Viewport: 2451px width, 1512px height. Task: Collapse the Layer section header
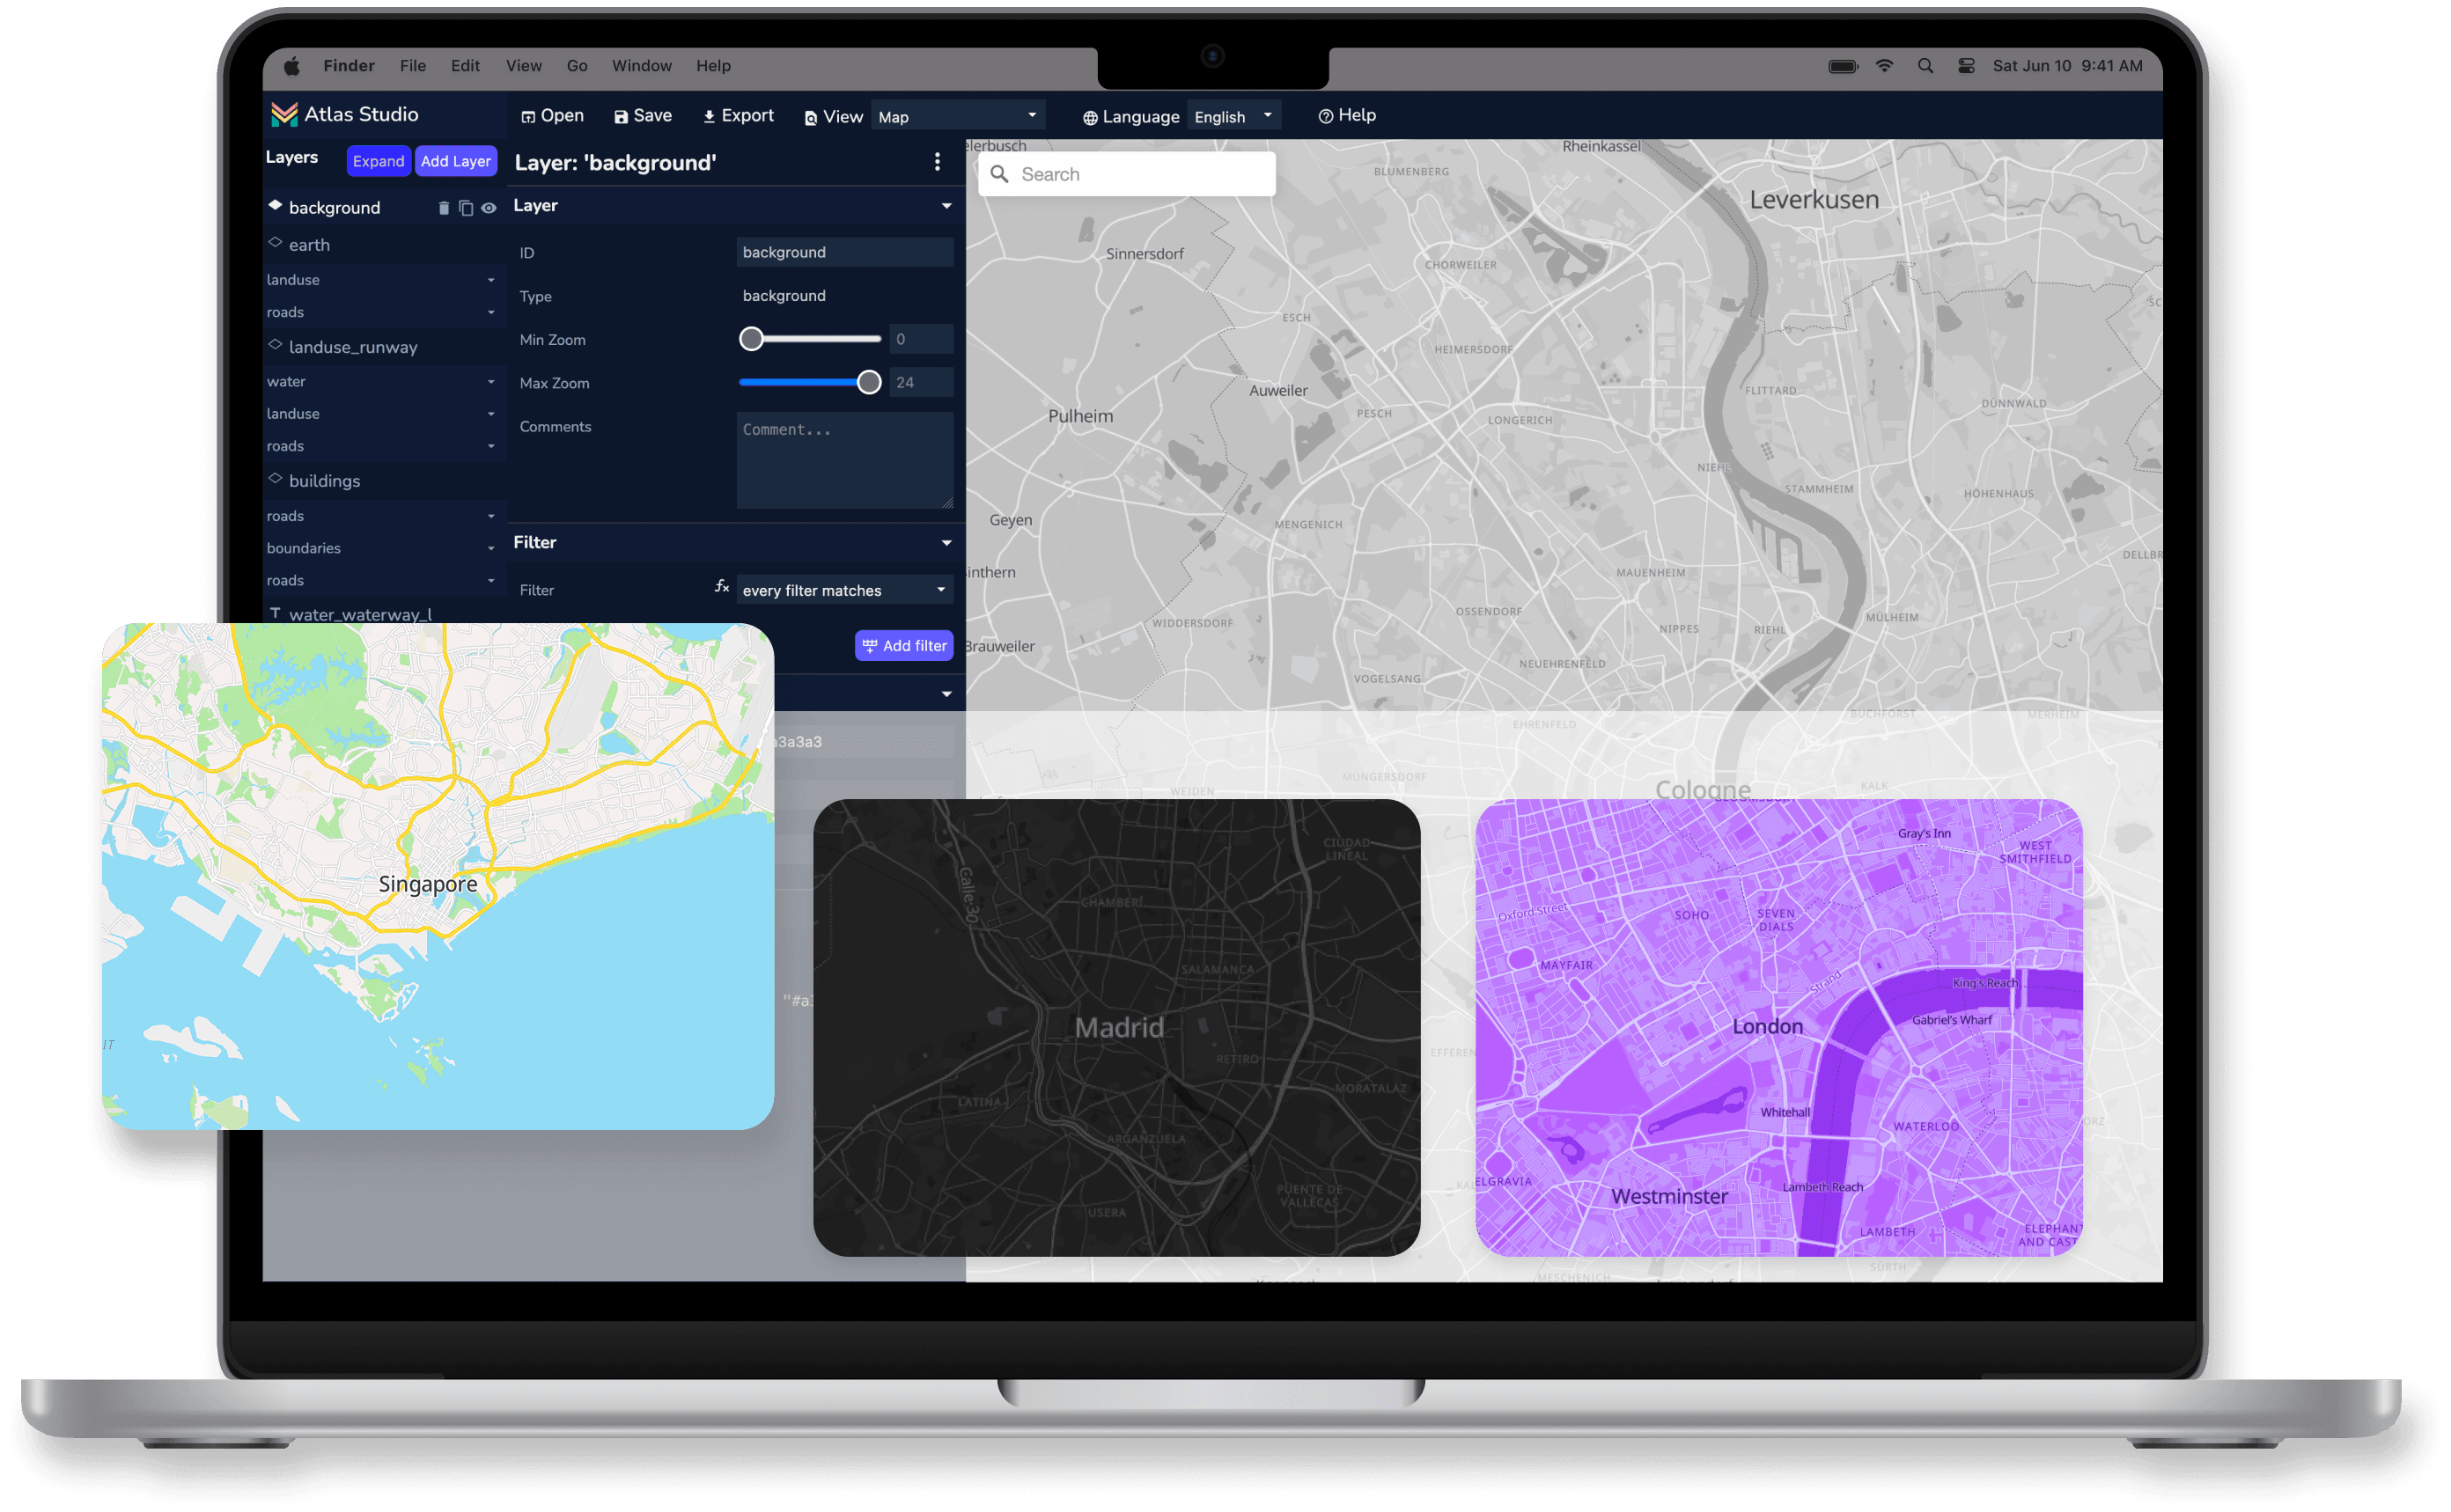click(946, 206)
